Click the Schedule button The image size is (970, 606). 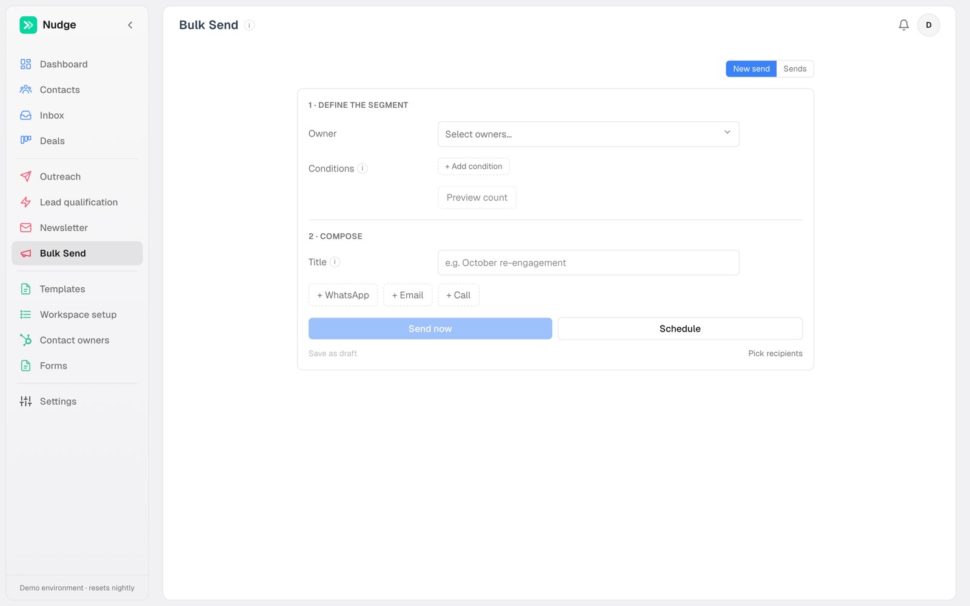[x=680, y=328]
